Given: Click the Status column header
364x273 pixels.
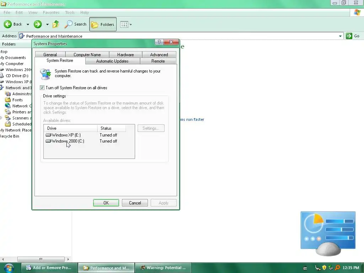Looking at the screenshot, I should tap(112, 128).
